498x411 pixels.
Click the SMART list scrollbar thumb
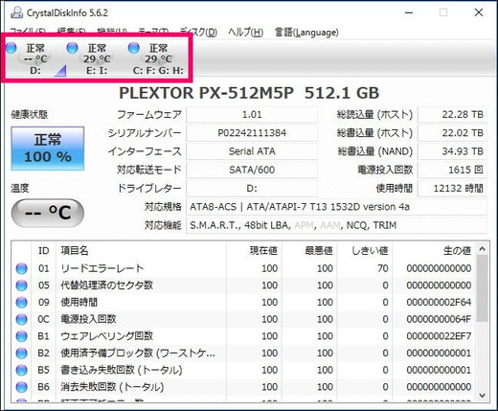[483, 288]
